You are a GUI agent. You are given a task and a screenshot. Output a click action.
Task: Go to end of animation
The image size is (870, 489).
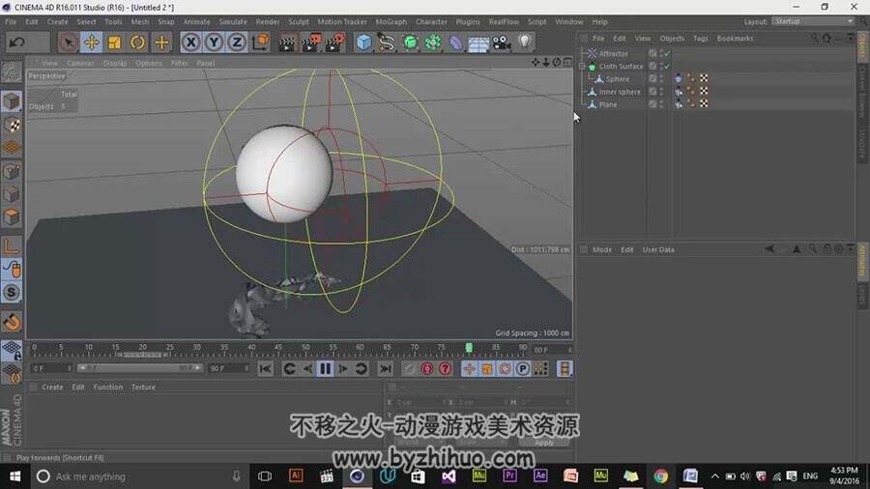point(385,369)
